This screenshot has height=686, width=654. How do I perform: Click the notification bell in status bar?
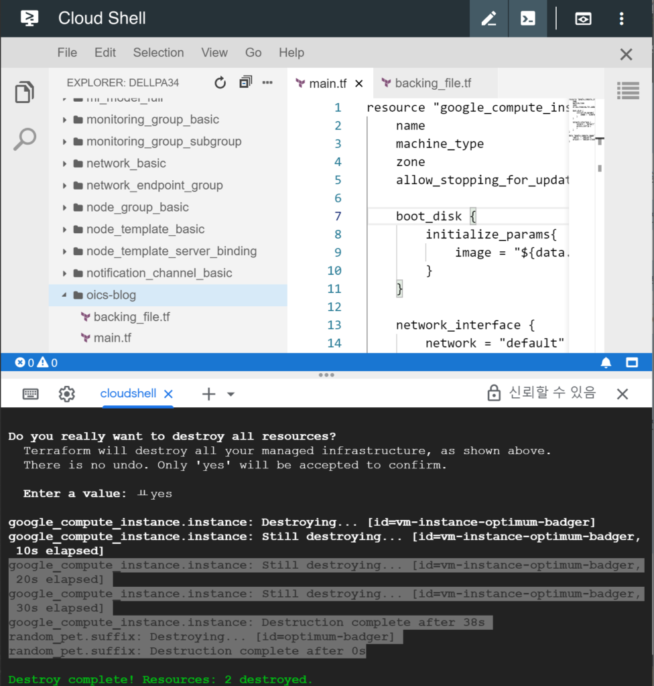coord(606,362)
